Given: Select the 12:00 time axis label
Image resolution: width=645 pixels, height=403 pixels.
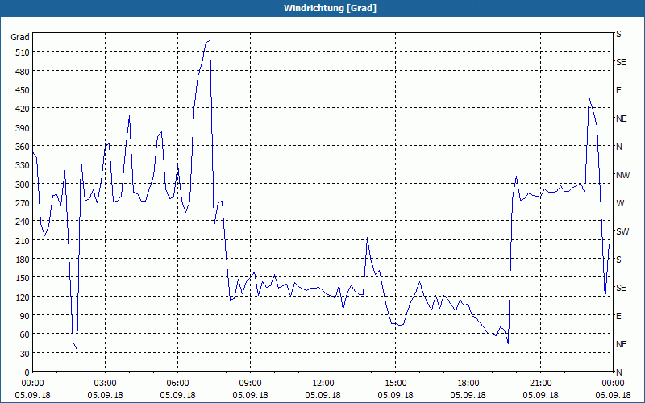Looking at the screenshot, I should click(x=323, y=384).
